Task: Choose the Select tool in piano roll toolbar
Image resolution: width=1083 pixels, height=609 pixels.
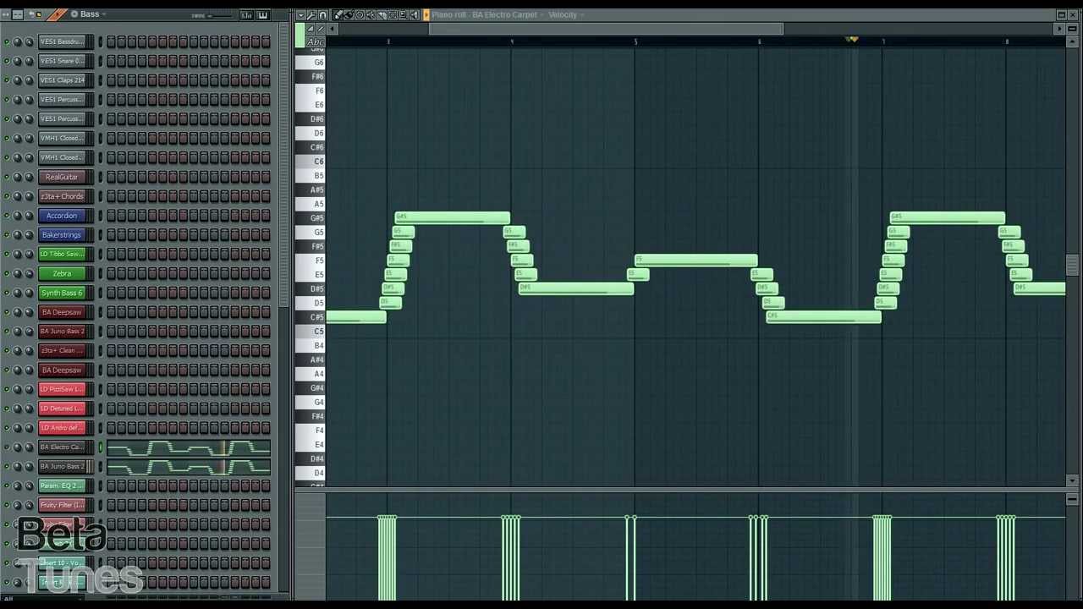Action: [x=393, y=14]
